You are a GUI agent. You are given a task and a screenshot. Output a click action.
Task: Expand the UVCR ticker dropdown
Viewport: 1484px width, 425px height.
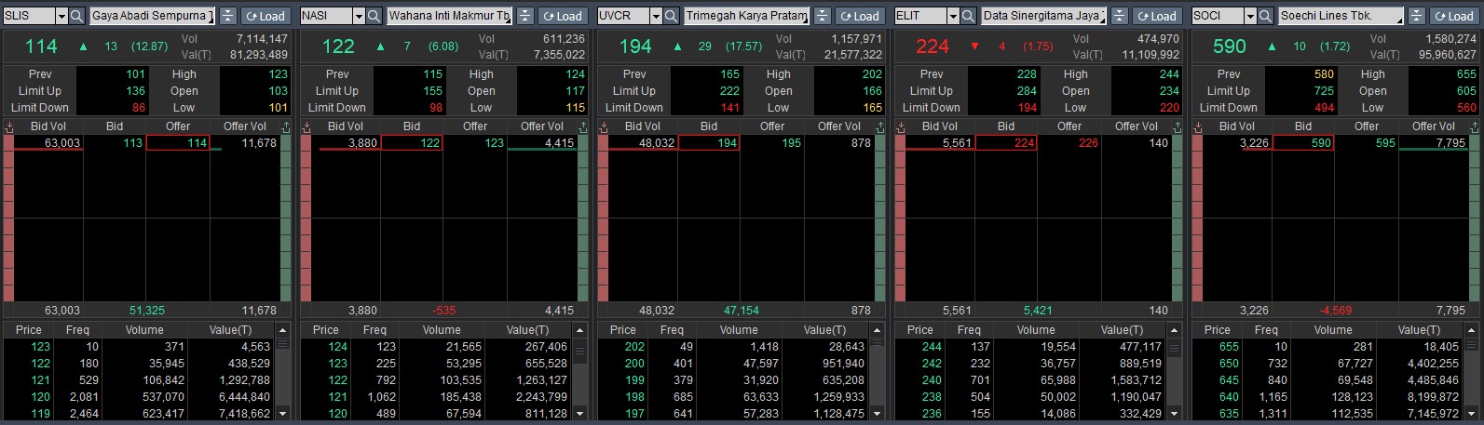[x=656, y=16]
